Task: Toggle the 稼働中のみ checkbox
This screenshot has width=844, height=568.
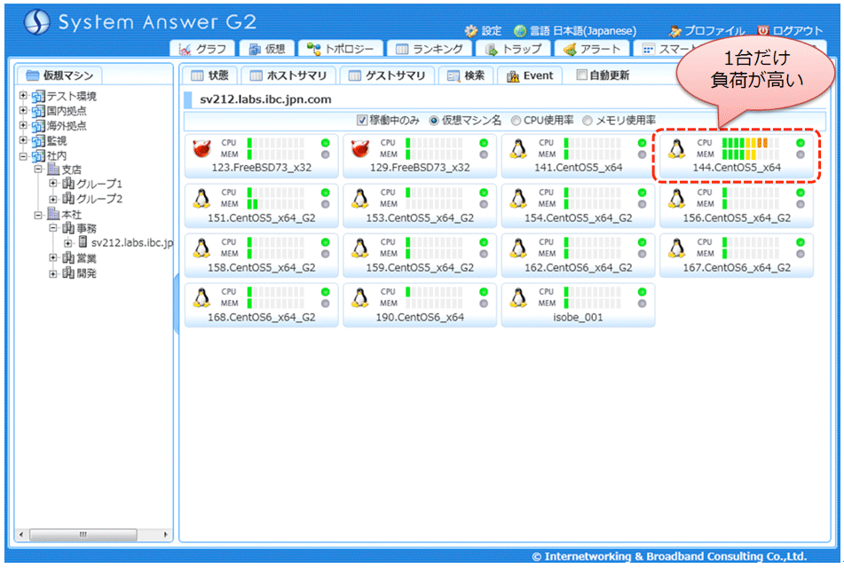Action: 362,120
